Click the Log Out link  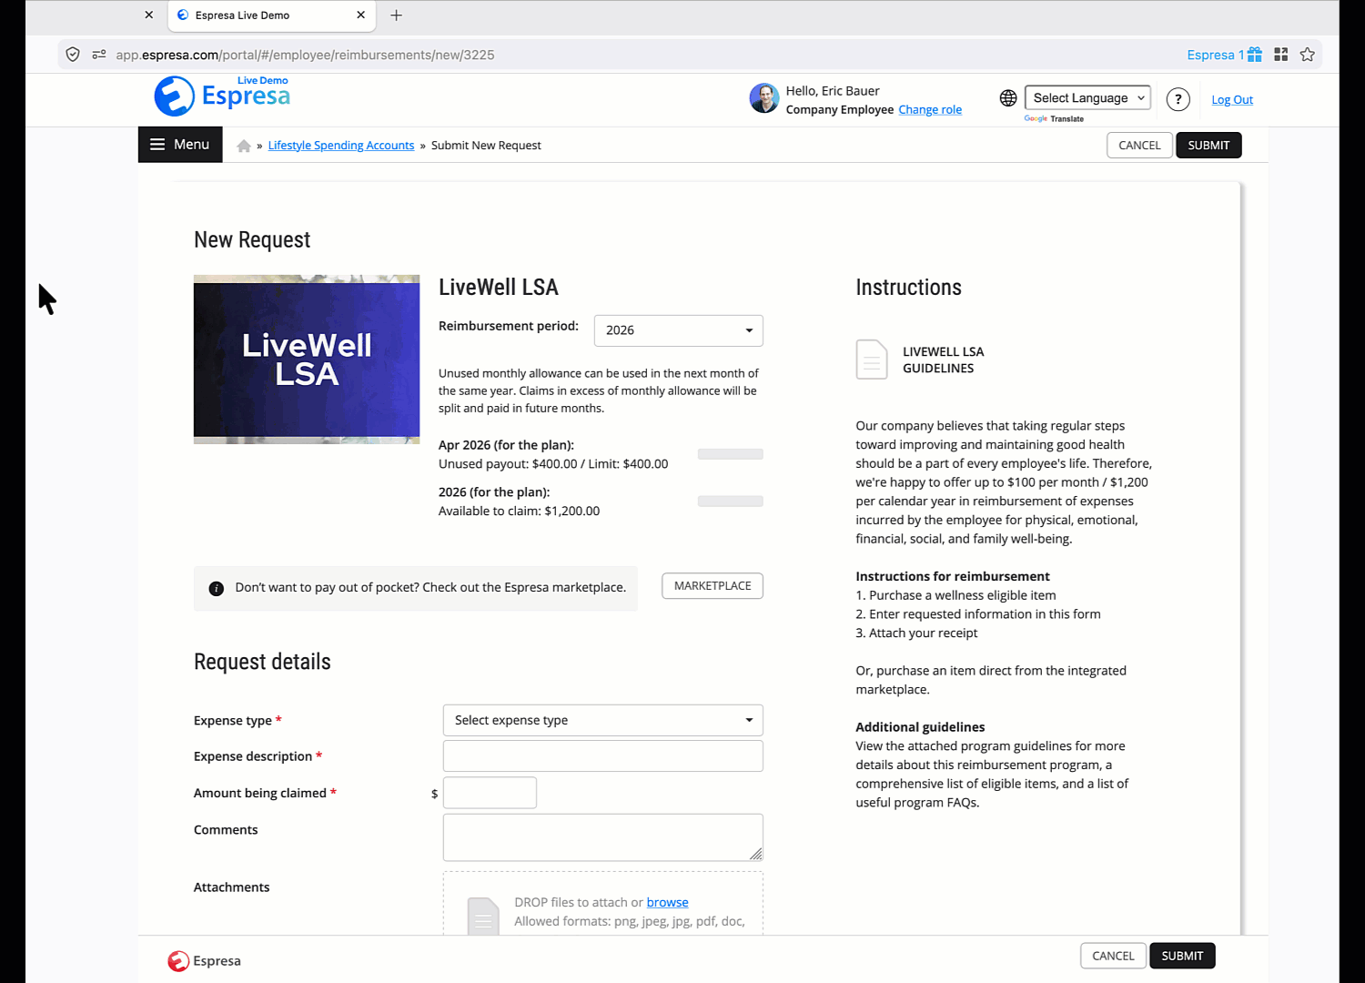click(x=1232, y=100)
